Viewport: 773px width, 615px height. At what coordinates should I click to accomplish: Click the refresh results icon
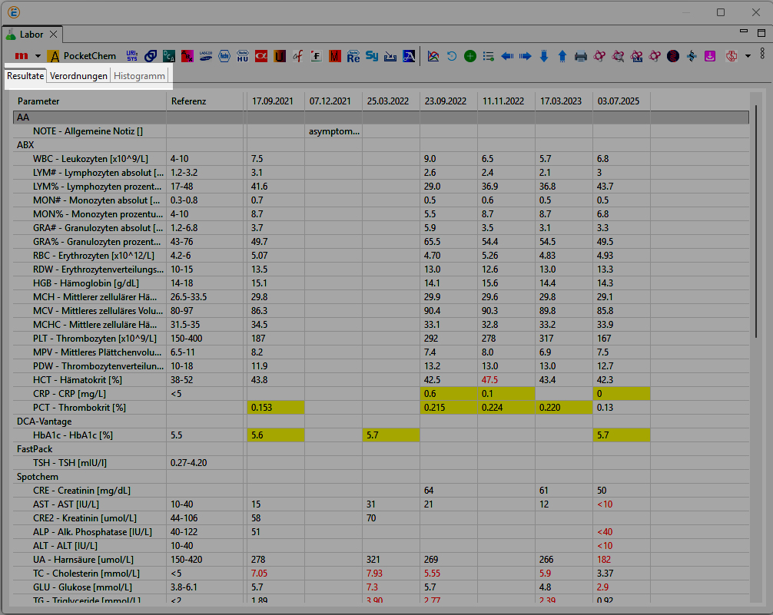[x=452, y=56]
